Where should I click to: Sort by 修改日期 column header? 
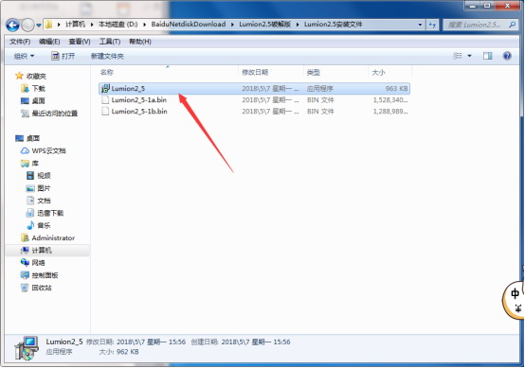pos(255,72)
